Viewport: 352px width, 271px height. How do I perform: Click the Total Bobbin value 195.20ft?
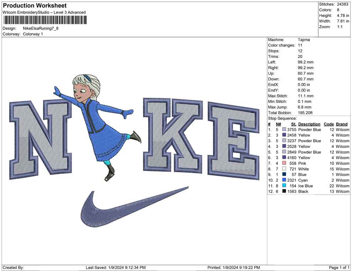click(x=305, y=113)
